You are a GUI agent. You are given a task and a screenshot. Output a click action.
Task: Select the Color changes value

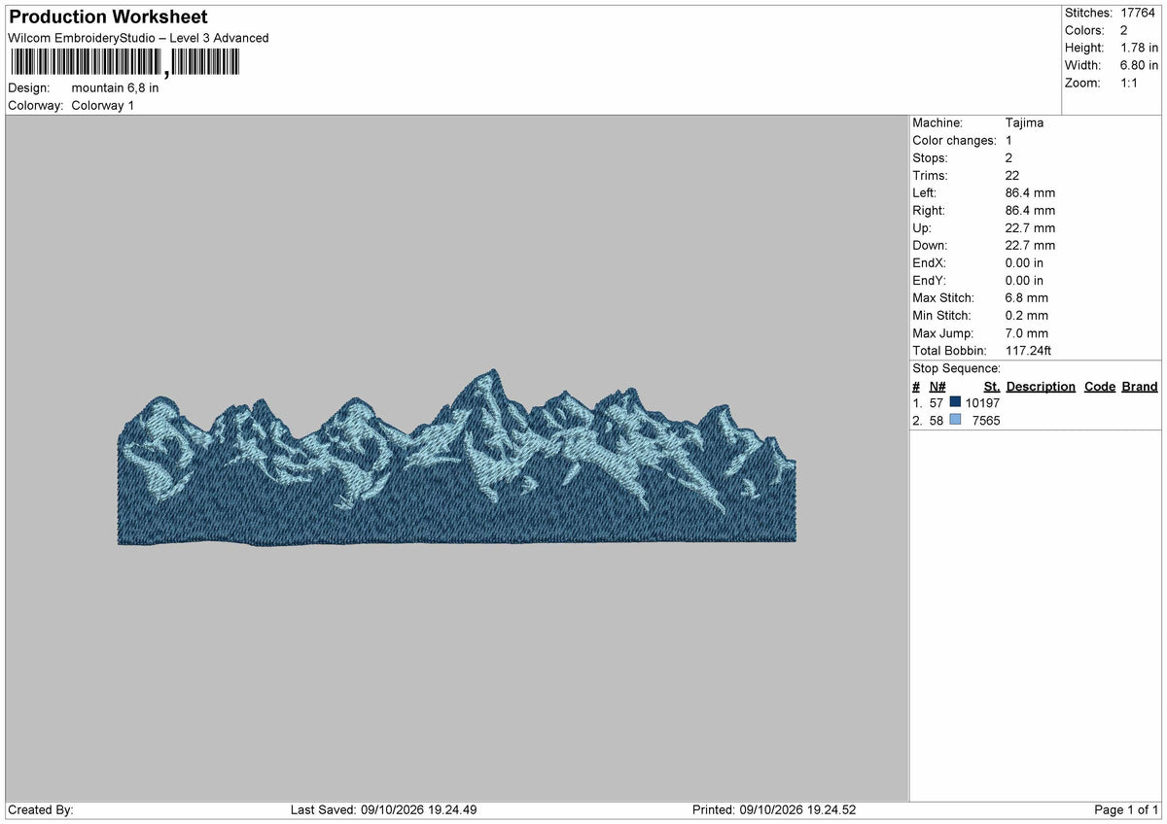pos(1009,141)
